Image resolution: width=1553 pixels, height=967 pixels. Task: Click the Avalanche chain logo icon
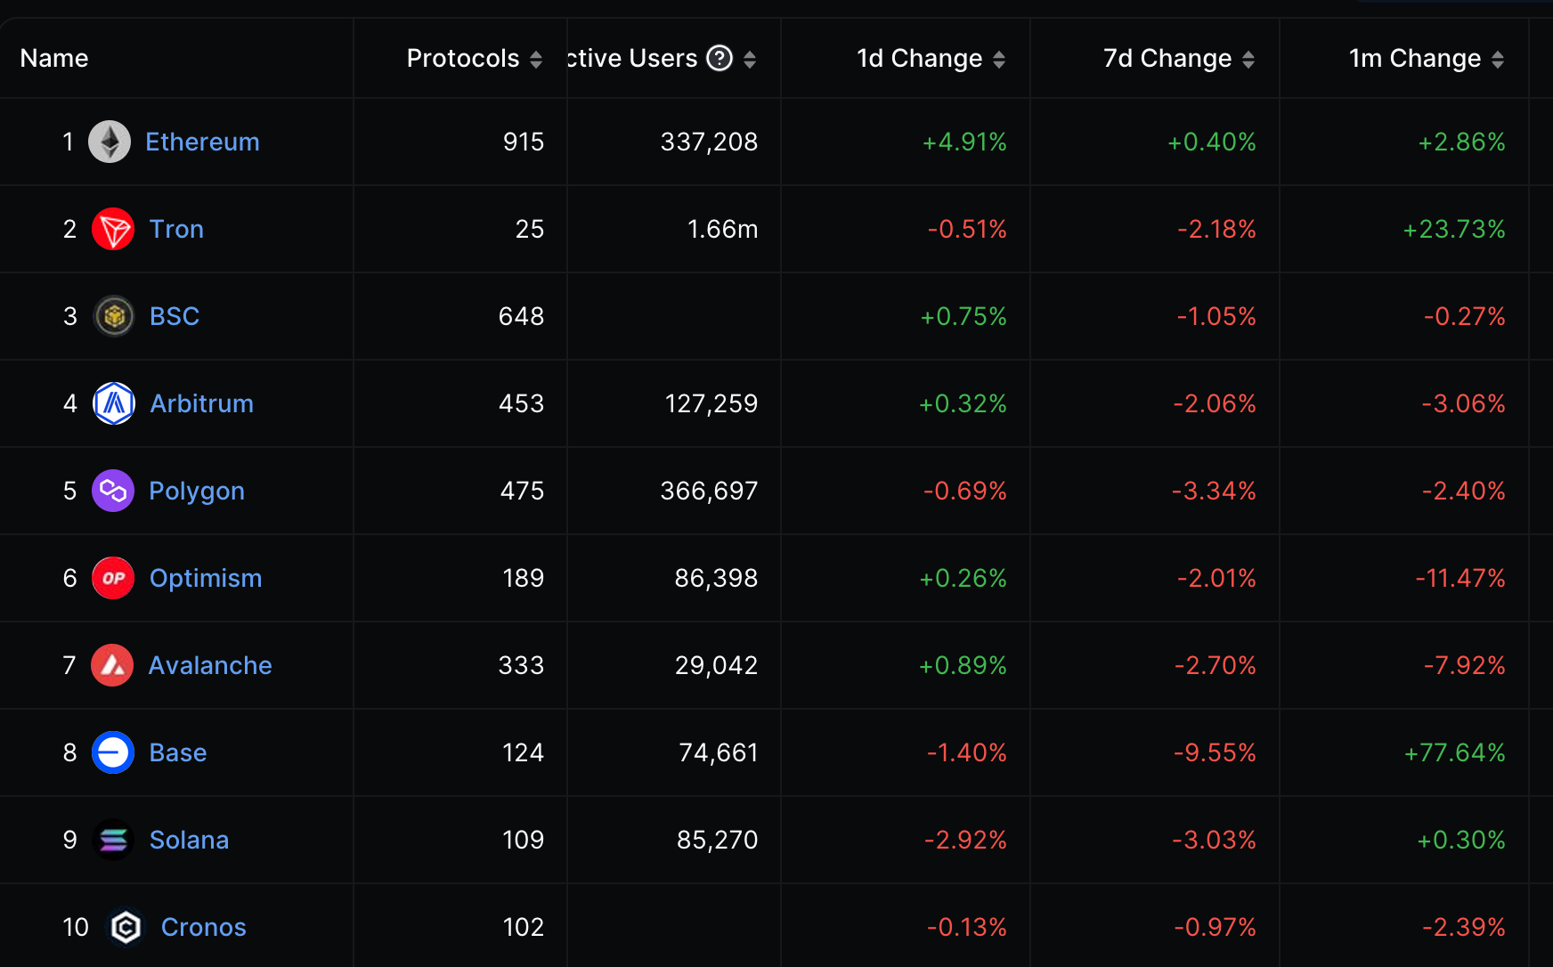tap(112, 665)
